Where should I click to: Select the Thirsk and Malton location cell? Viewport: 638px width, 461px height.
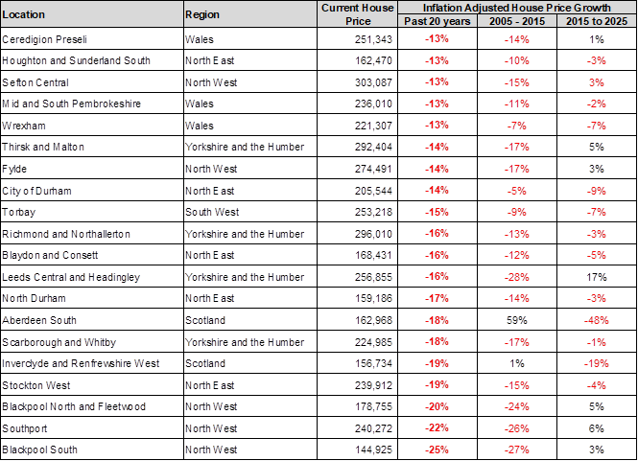[43, 147]
